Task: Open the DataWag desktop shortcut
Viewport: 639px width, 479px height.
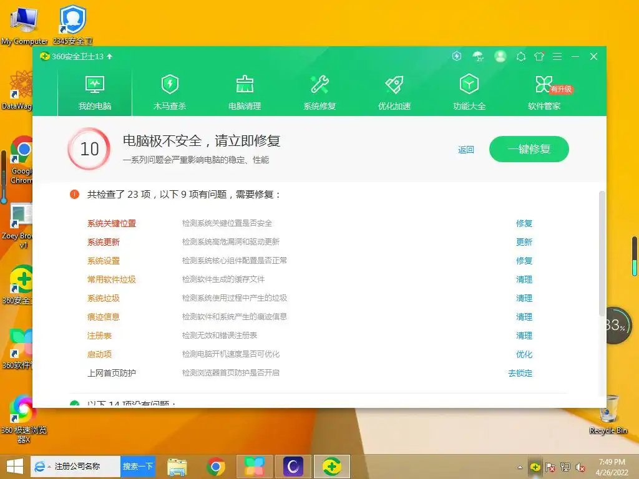Action: pyautogui.click(x=16, y=90)
